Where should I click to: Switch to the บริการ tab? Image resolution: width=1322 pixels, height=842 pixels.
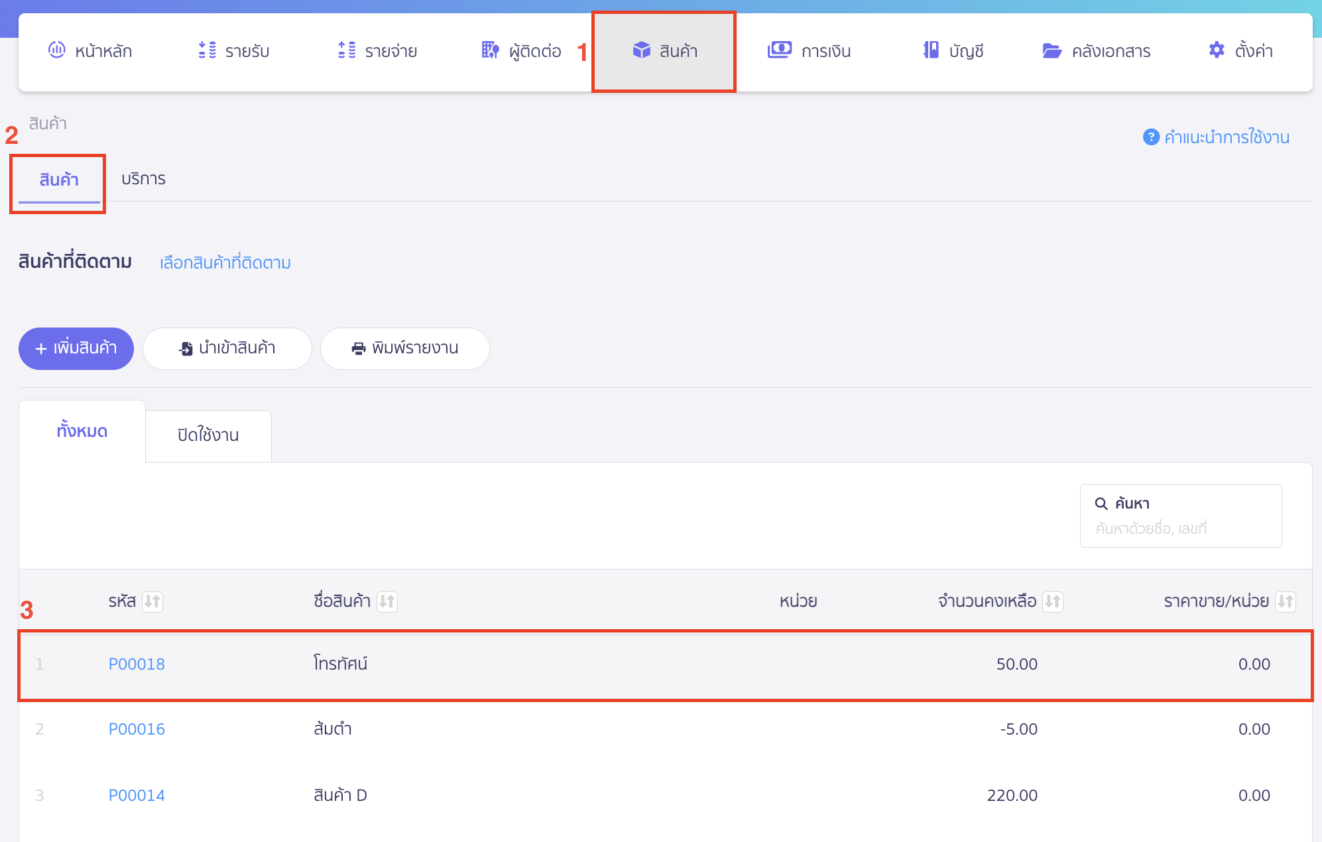pyautogui.click(x=143, y=179)
